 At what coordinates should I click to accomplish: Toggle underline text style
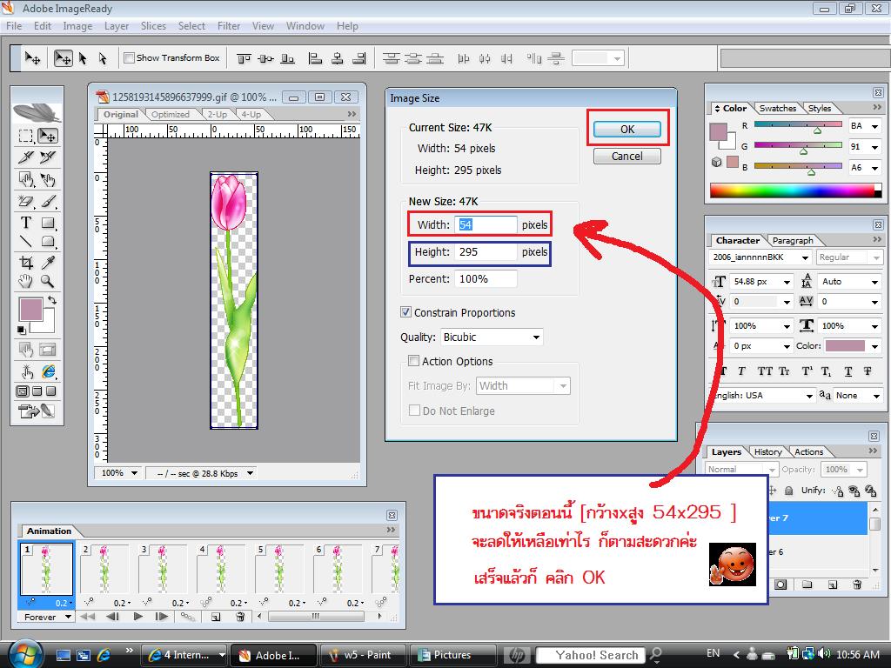point(847,371)
